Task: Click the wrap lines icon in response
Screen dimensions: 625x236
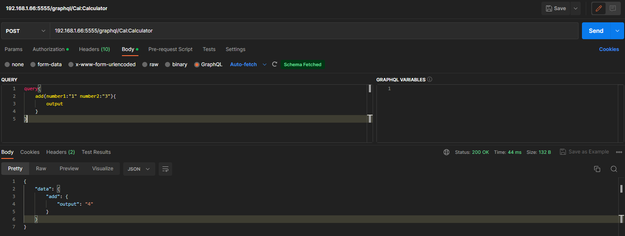Action: pos(165,169)
